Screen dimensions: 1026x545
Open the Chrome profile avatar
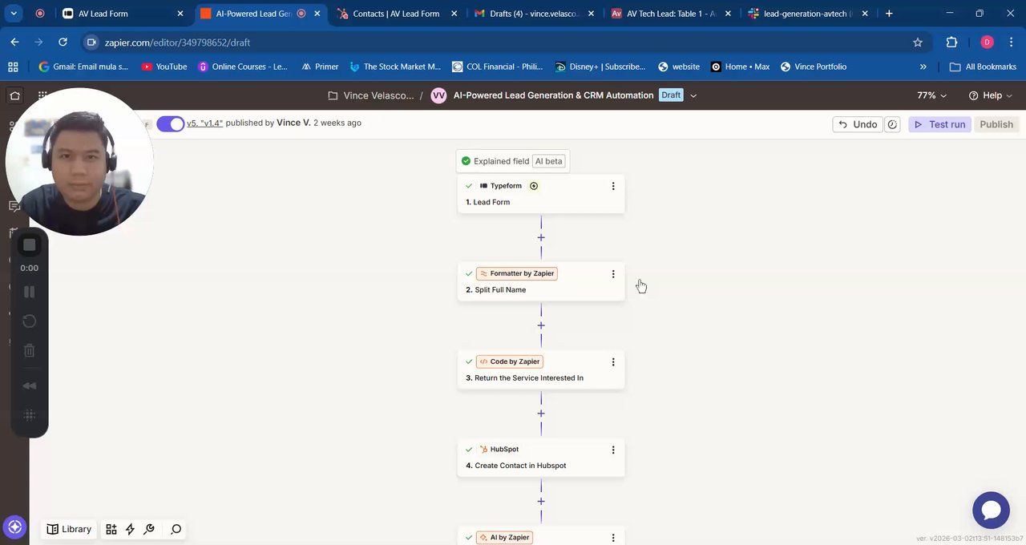[x=987, y=42]
